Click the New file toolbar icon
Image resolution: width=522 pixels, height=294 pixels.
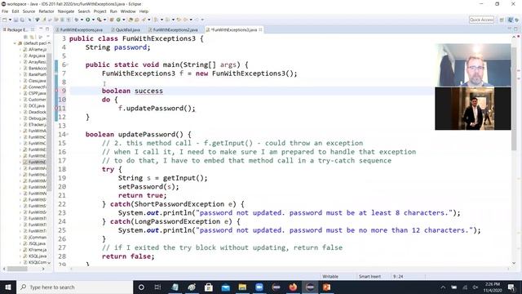[4, 20]
